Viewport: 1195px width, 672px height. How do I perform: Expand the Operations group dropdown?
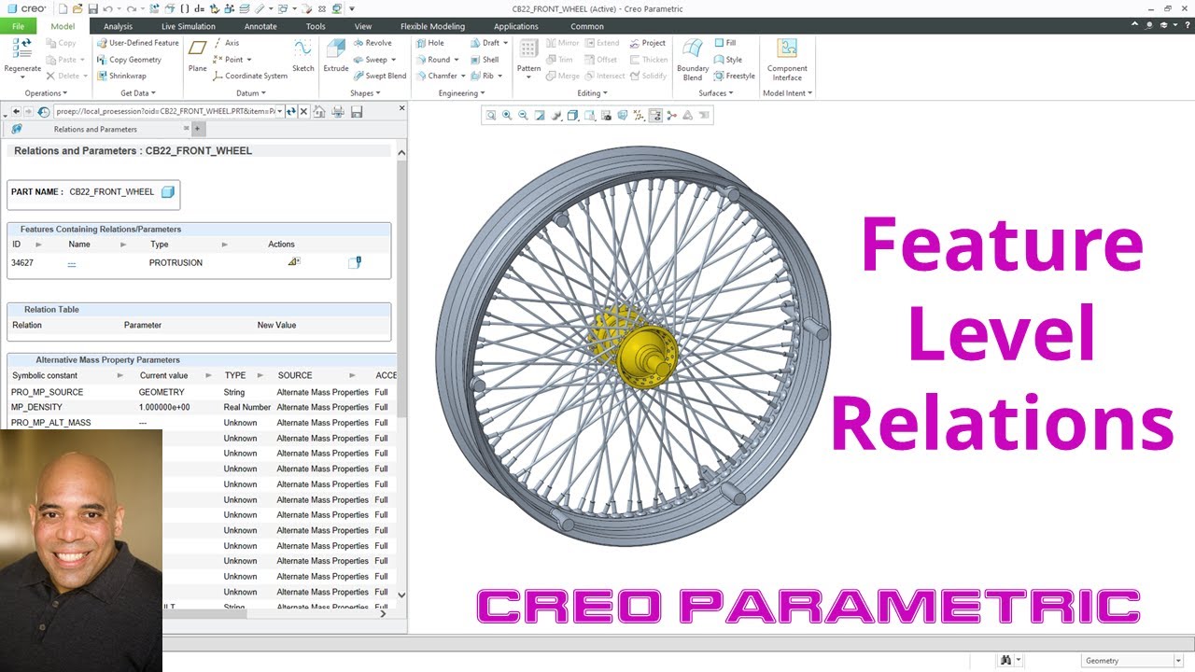[x=45, y=93]
